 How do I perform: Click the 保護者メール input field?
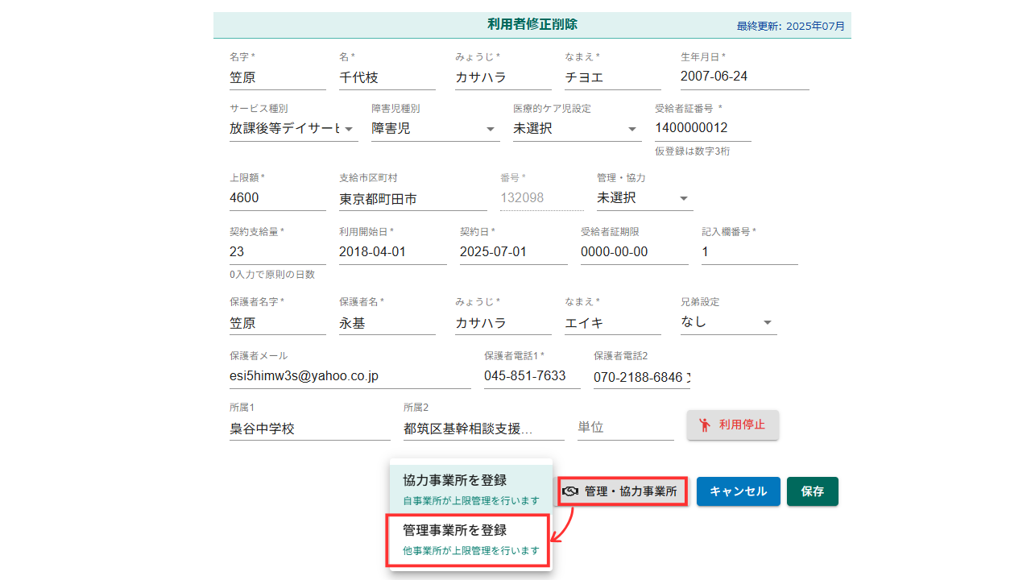point(350,376)
